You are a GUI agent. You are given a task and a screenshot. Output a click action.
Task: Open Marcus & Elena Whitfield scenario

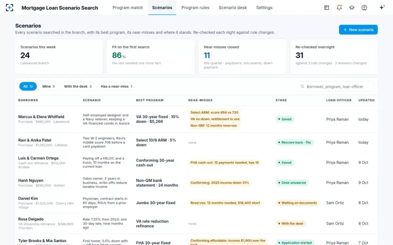click(41, 117)
